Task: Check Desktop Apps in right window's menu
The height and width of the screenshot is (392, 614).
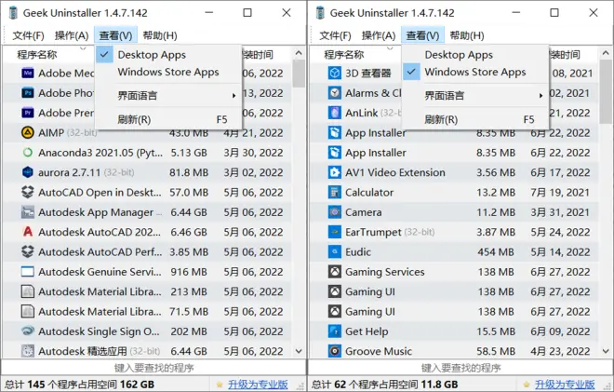Action: 475,55
